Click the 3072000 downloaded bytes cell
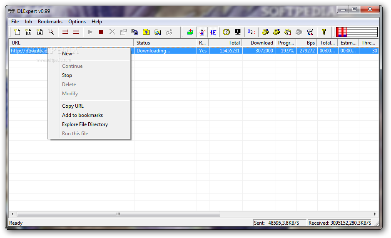This screenshot has height=238, width=391. 259,51
